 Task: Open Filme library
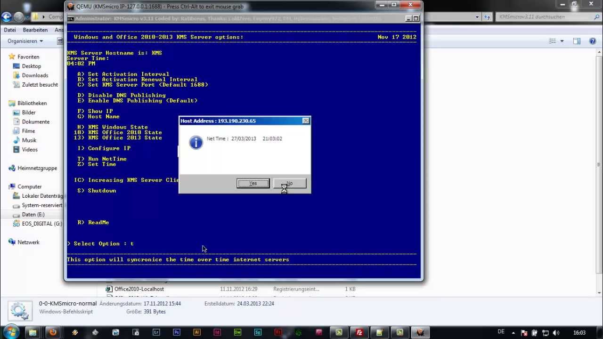point(28,131)
